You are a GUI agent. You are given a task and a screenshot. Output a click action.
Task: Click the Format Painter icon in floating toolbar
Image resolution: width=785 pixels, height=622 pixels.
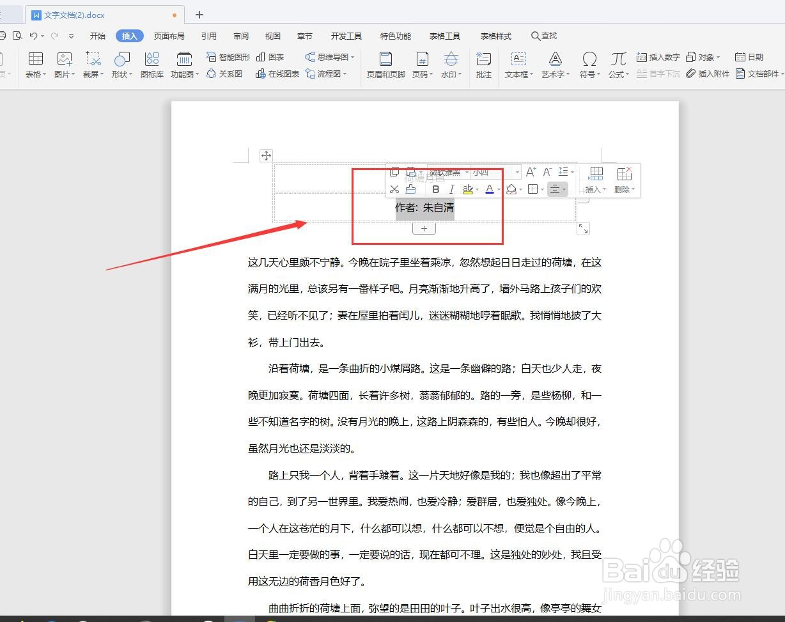pos(411,189)
